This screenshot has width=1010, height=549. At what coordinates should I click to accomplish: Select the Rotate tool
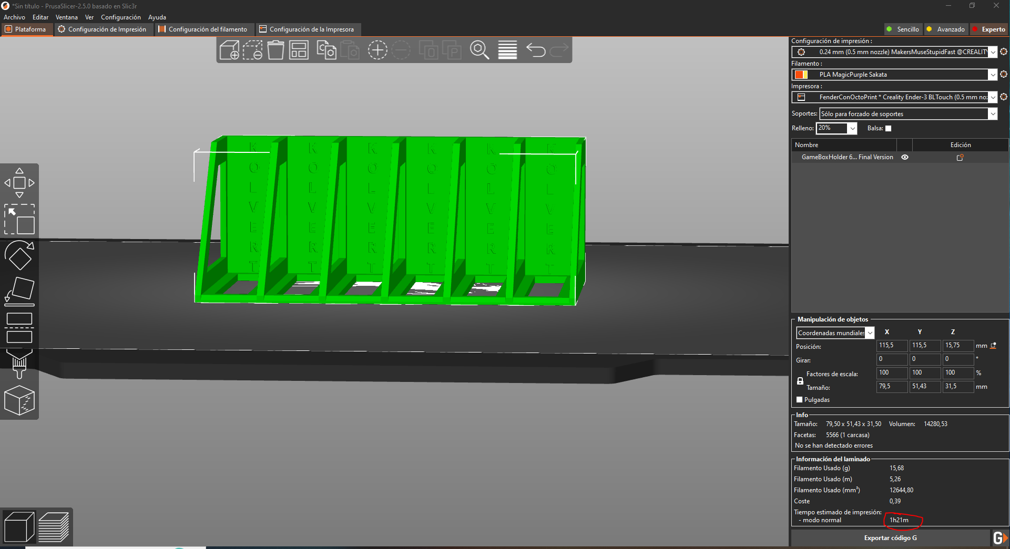coord(19,256)
